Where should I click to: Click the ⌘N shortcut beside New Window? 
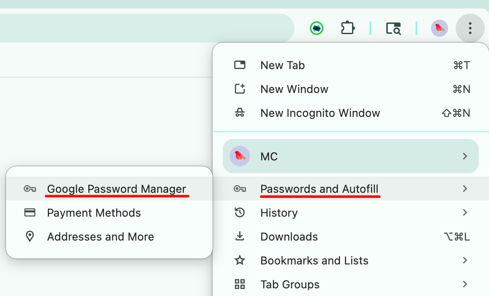(461, 89)
